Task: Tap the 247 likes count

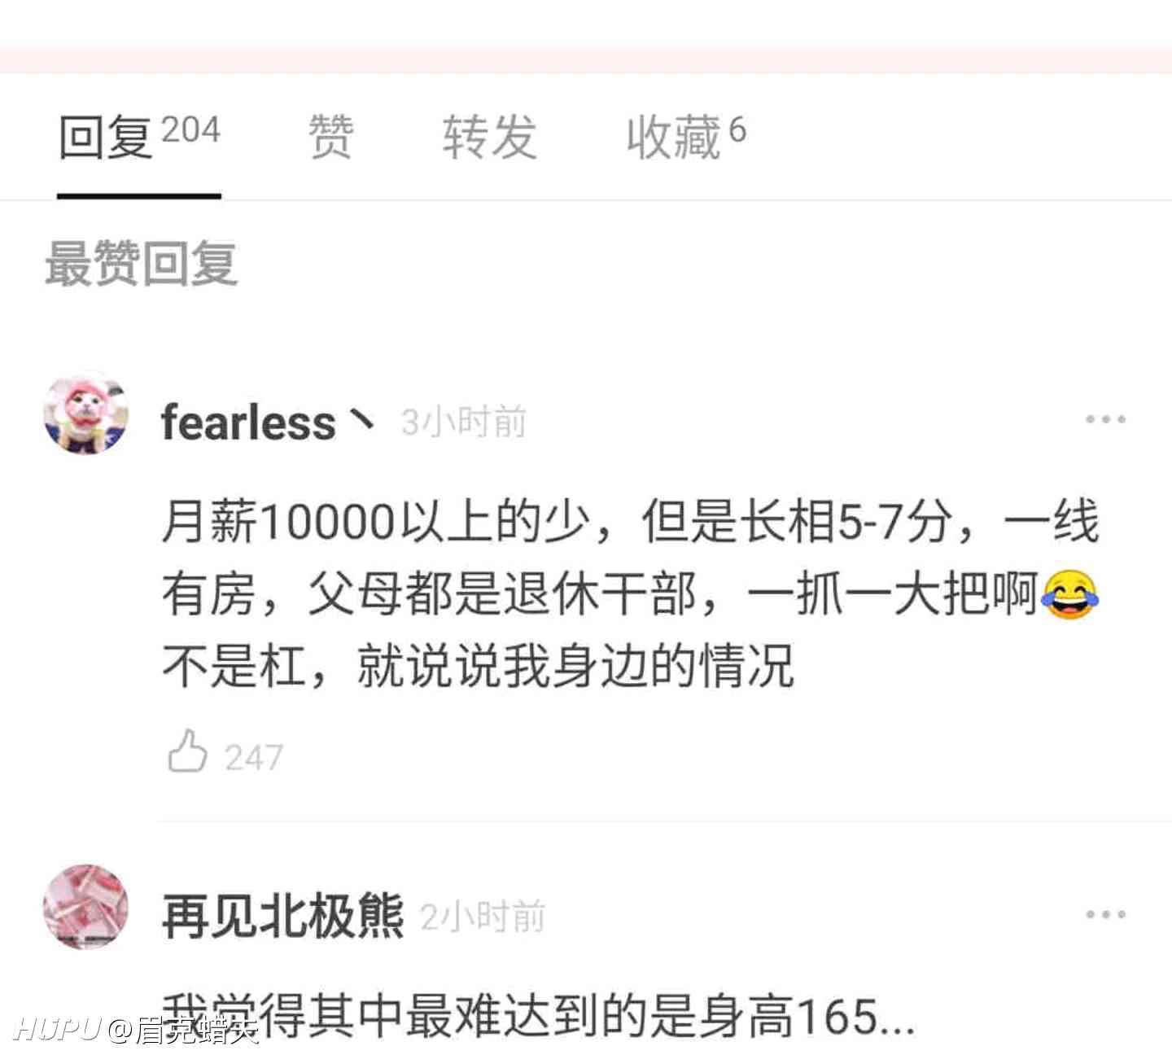Action: coord(254,758)
